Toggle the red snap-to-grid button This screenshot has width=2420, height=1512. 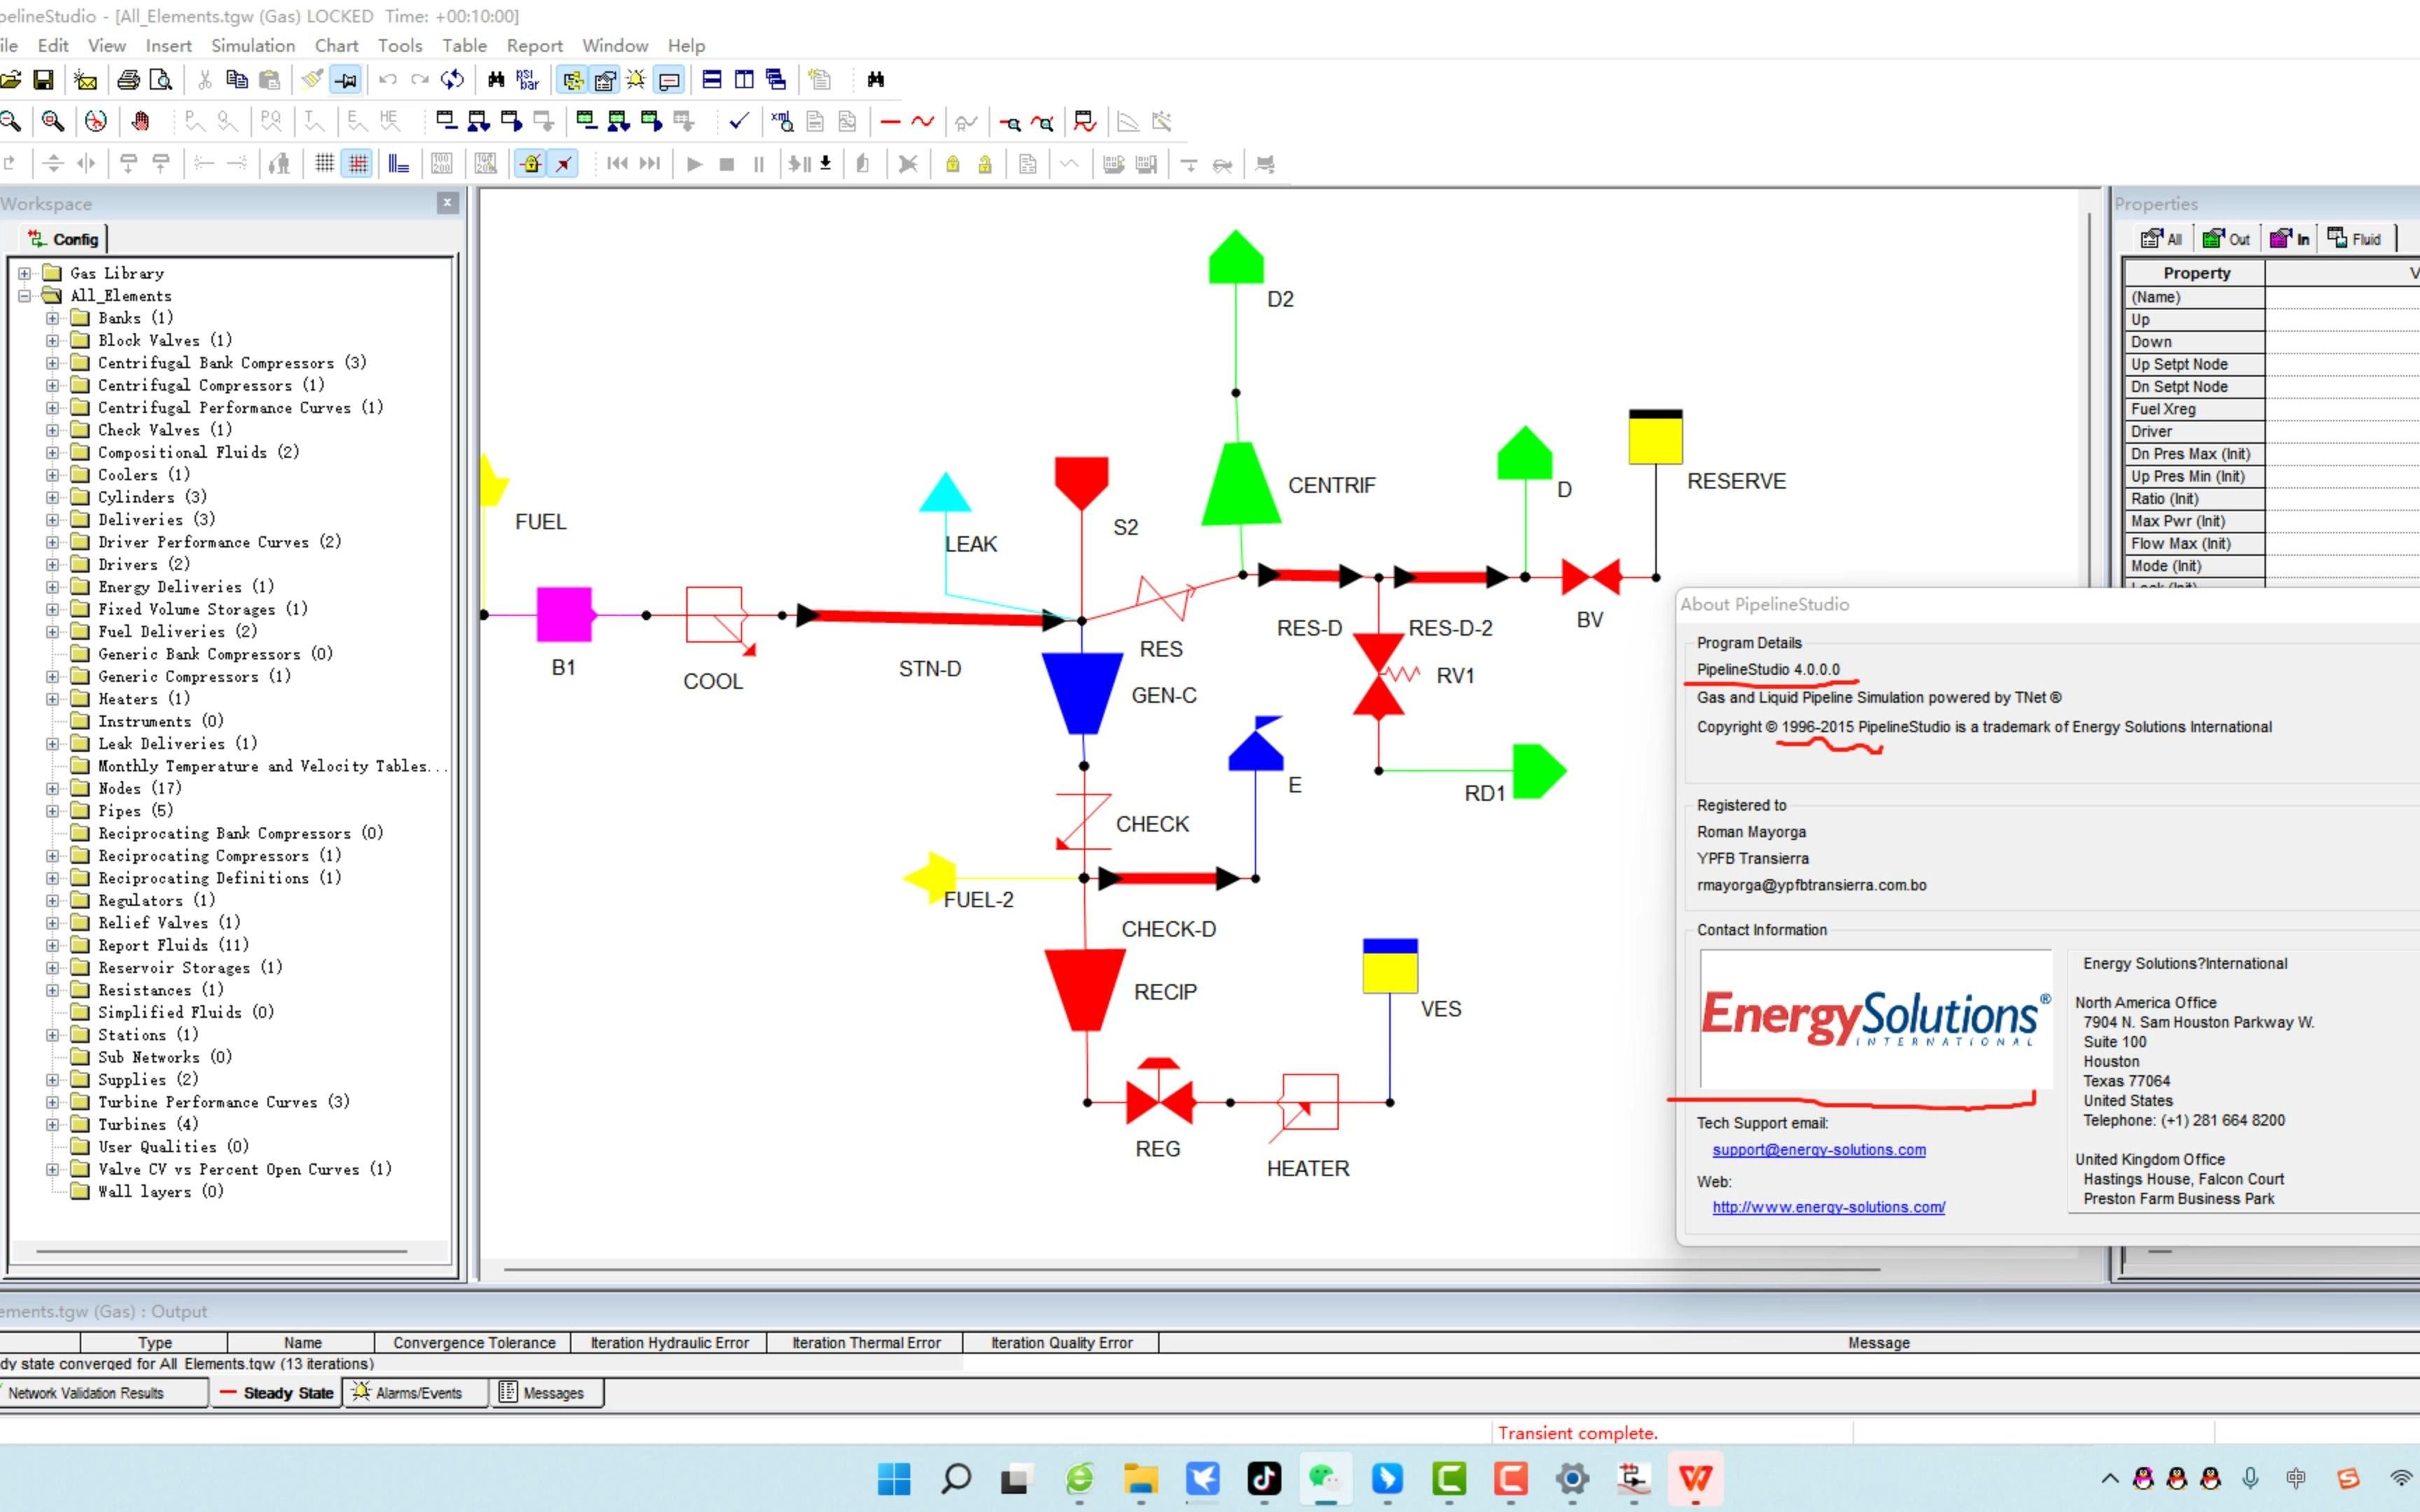[x=357, y=164]
